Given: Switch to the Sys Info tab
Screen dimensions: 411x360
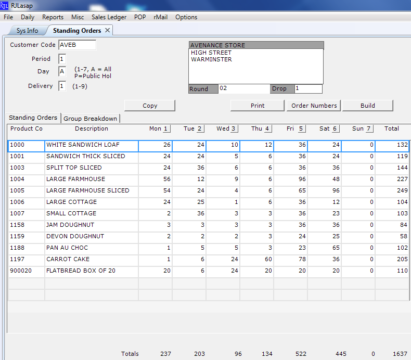Looking at the screenshot, I should point(27,31).
